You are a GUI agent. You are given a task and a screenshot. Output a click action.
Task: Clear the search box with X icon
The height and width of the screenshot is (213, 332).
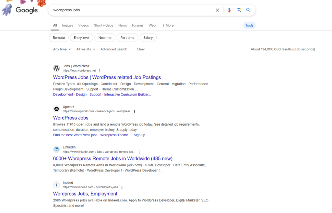point(218,10)
